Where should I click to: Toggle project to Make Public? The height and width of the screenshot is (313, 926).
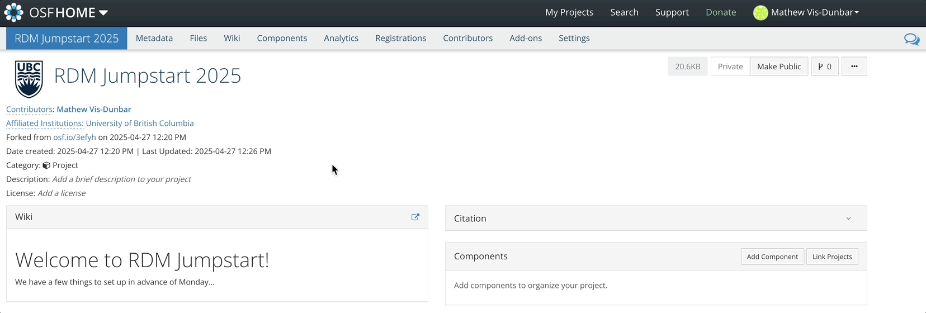778,67
